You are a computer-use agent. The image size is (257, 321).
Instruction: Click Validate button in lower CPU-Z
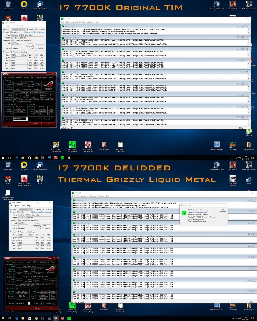coord(37,308)
